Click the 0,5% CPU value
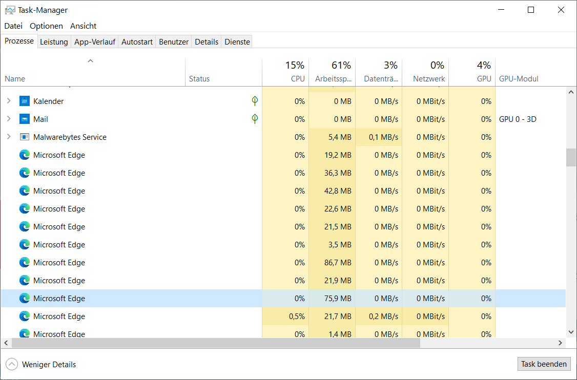This screenshot has height=380, width=577. (297, 316)
